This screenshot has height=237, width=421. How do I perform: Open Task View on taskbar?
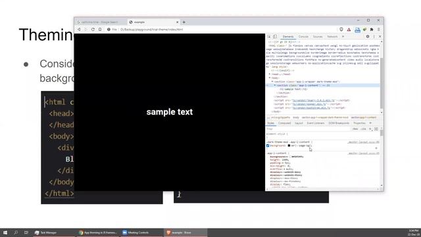pyautogui.click(x=26, y=232)
